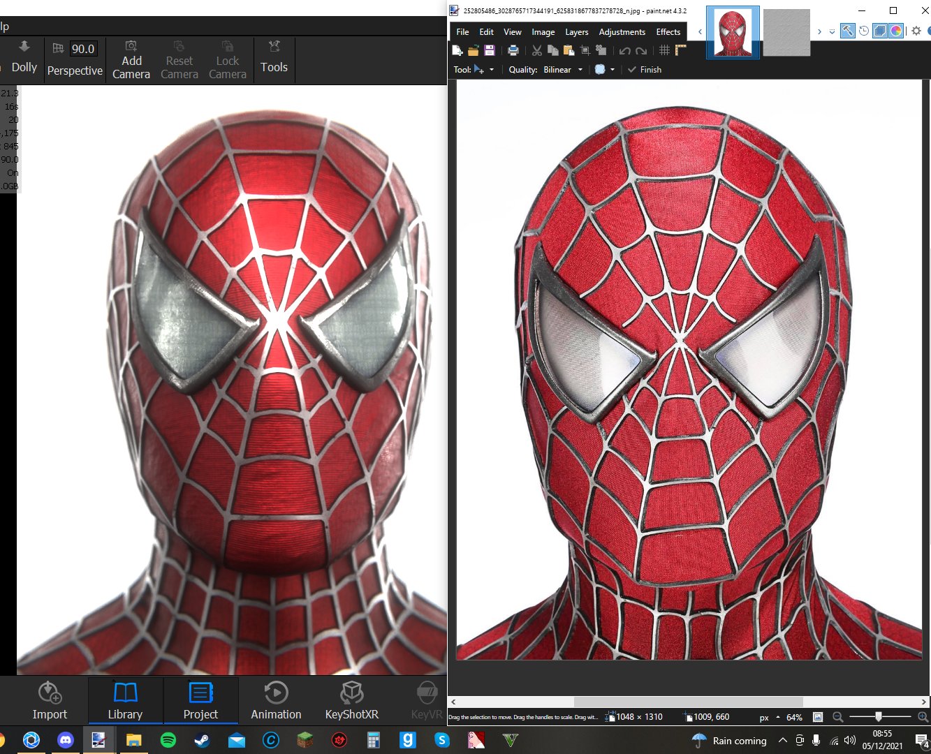
Task: Click Reset Camera in KeyShot
Action: [x=179, y=60]
